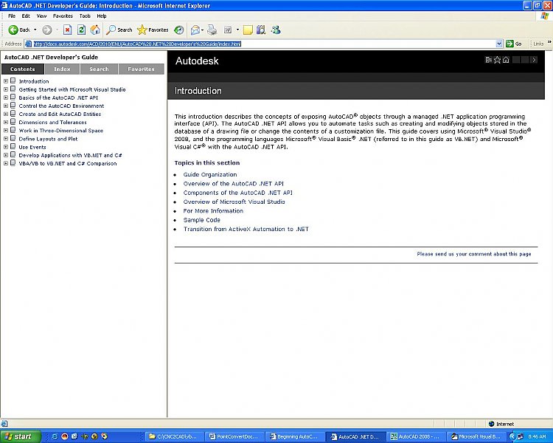Expand Getting Started with Microsoft Visual Studio node

(x=6, y=89)
